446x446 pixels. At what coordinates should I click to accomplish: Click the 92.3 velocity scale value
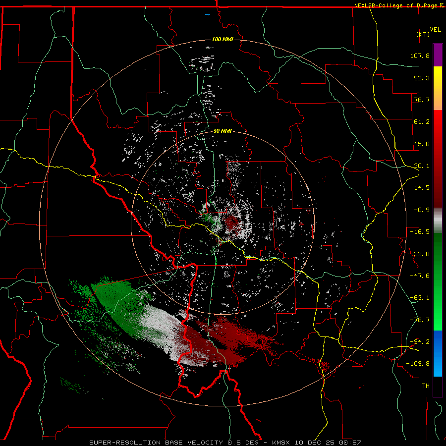[422, 78]
